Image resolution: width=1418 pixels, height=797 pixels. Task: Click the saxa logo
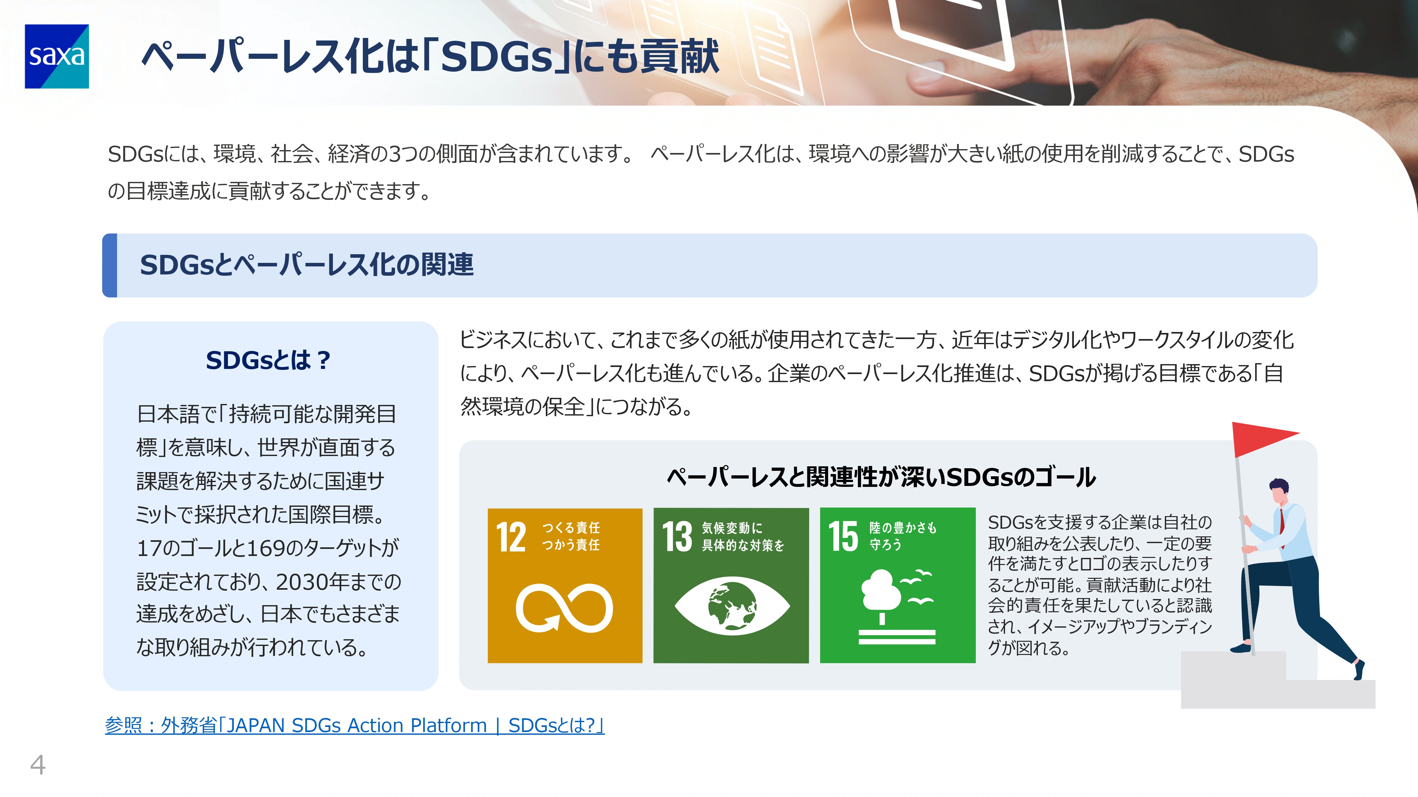pyautogui.click(x=57, y=56)
